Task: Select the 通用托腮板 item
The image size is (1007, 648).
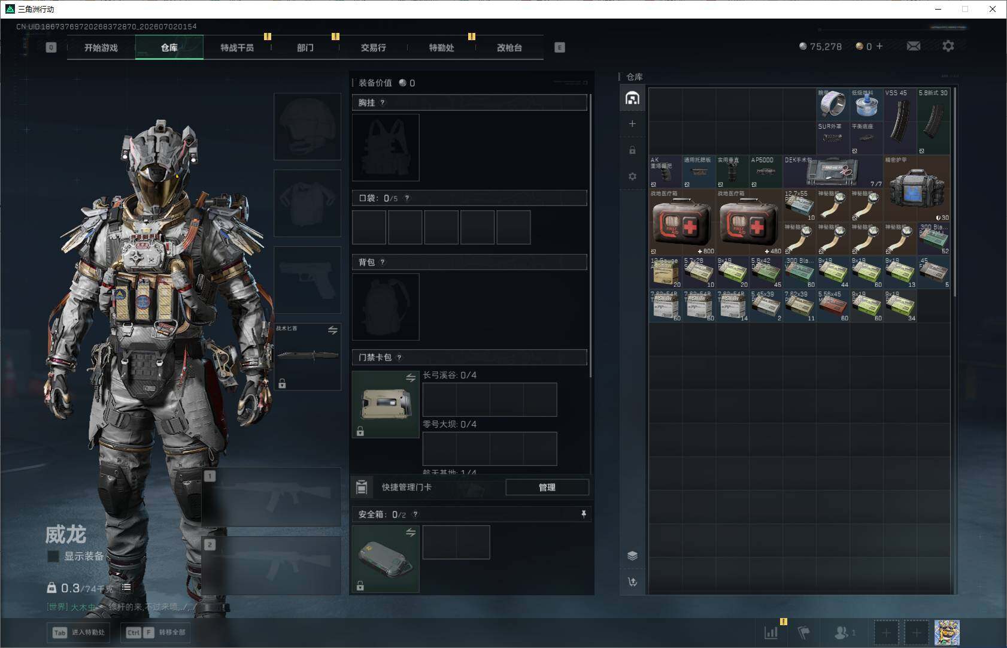Action: [699, 172]
